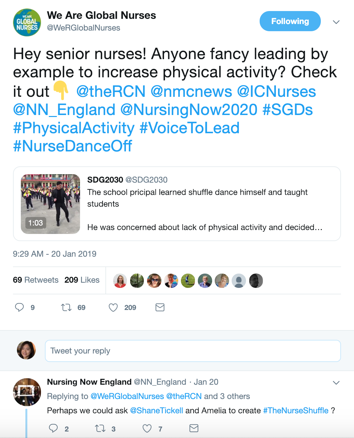Retweet the We Are Global Nurses tweet
Viewport: 354px width, 438px height.
coord(66,307)
